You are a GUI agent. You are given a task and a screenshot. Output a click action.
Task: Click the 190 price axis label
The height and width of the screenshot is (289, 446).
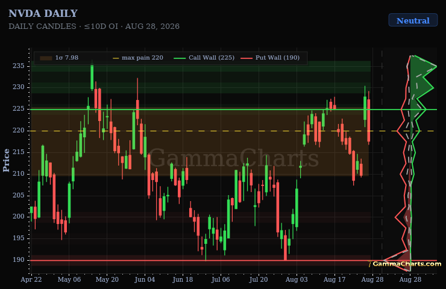[18, 259]
